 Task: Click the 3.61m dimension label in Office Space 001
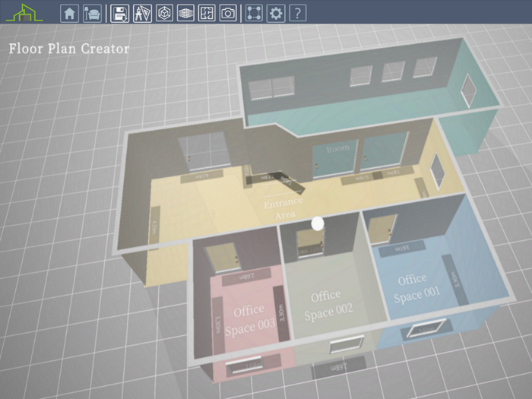[x=402, y=249]
